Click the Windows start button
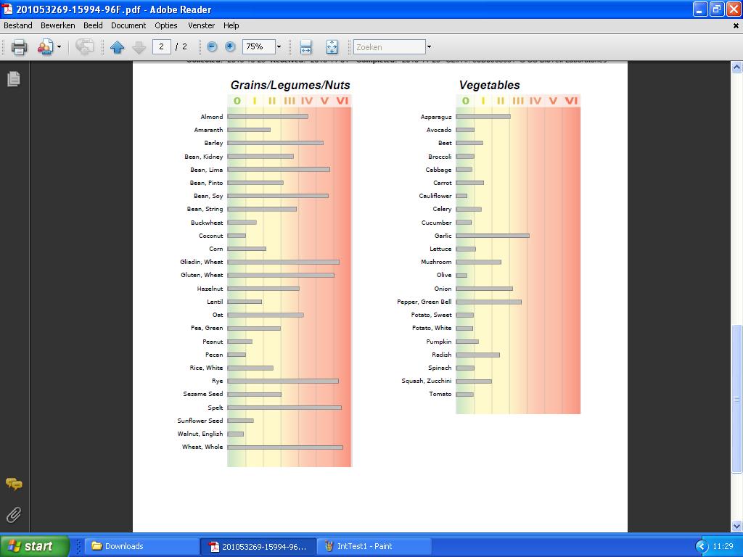Viewport: 743px width, 557px height. (35, 546)
